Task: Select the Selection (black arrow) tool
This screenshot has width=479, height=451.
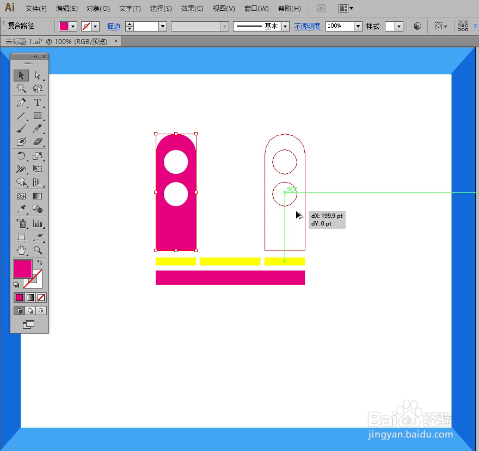Action: pyautogui.click(x=21, y=76)
